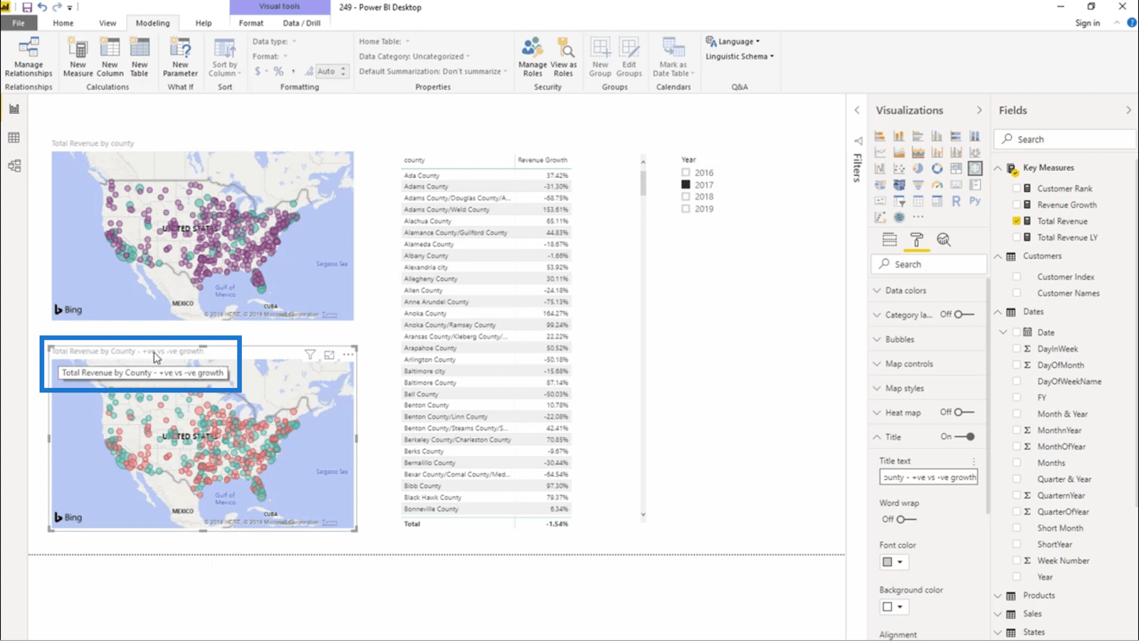Open the Help ribbon tab
The height and width of the screenshot is (641, 1139).
204,23
